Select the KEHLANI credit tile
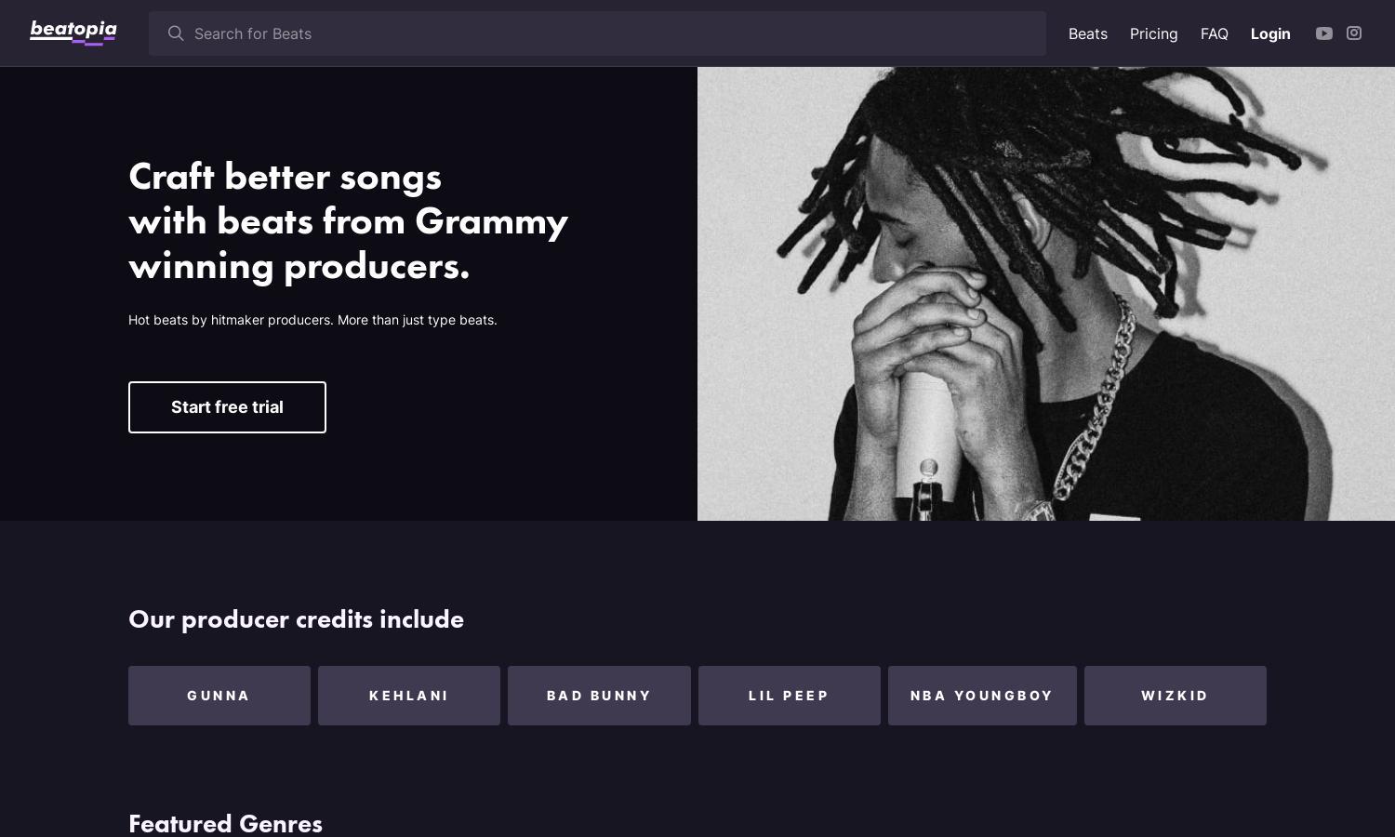This screenshot has height=837, width=1395. point(409,696)
